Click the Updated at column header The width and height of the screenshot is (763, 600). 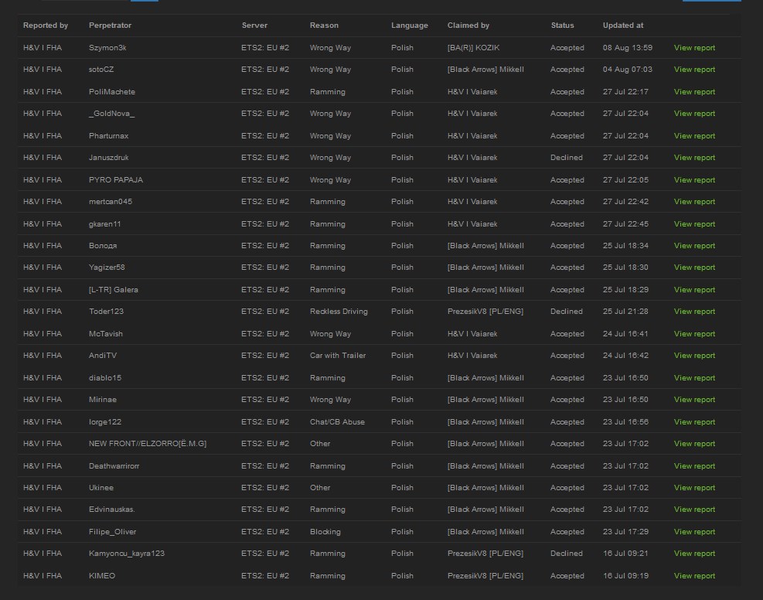point(622,26)
